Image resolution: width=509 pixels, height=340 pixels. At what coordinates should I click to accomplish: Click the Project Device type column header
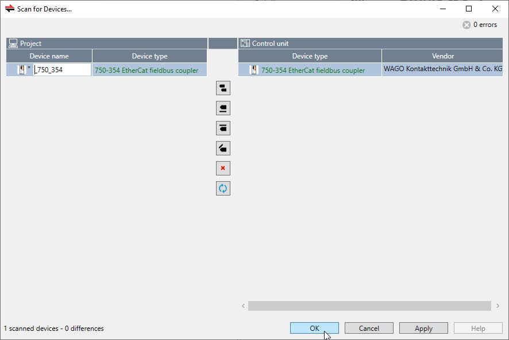[x=149, y=56]
